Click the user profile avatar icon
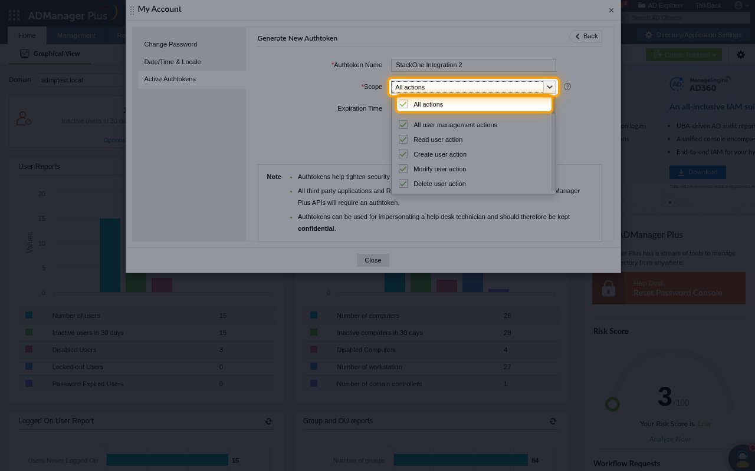The width and height of the screenshot is (755, 471). [x=738, y=5]
